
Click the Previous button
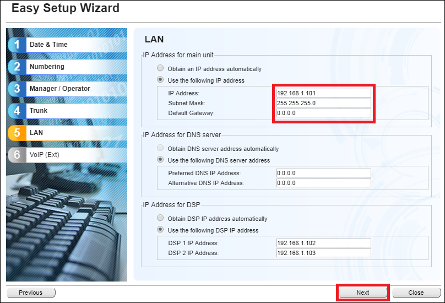coord(31,293)
